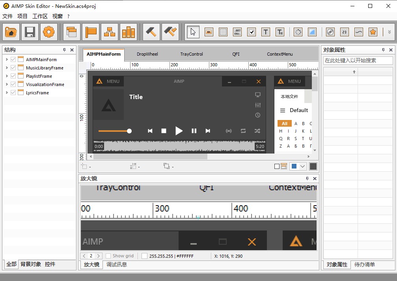Switch to the 调试讯息 tab
This screenshot has width=397, height=281.
click(x=117, y=264)
